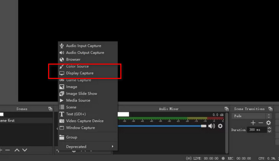279x161 pixels.
Task: Undock the Audio Mixer panel
Action: 226,109
